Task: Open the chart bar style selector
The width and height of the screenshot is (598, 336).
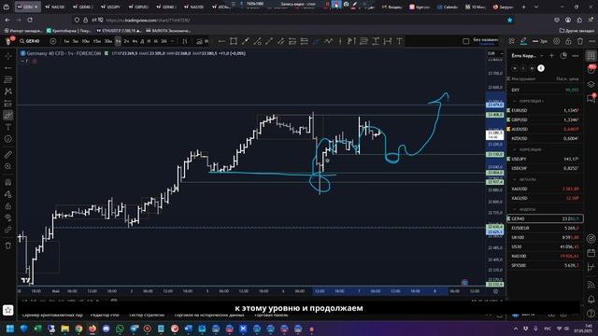Action: (x=185, y=41)
